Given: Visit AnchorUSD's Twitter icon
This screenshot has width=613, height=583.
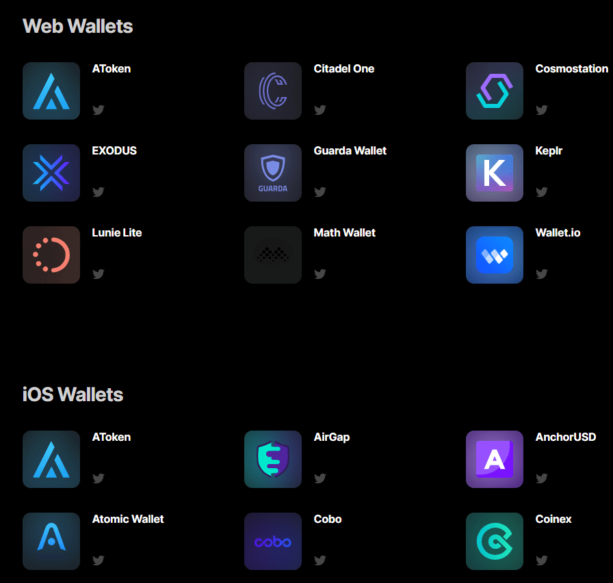Looking at the screenshot, I should point(542,478).
